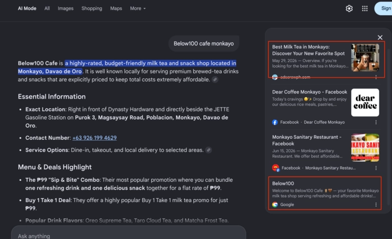Open the settings gear icon

tap(349, 8)
